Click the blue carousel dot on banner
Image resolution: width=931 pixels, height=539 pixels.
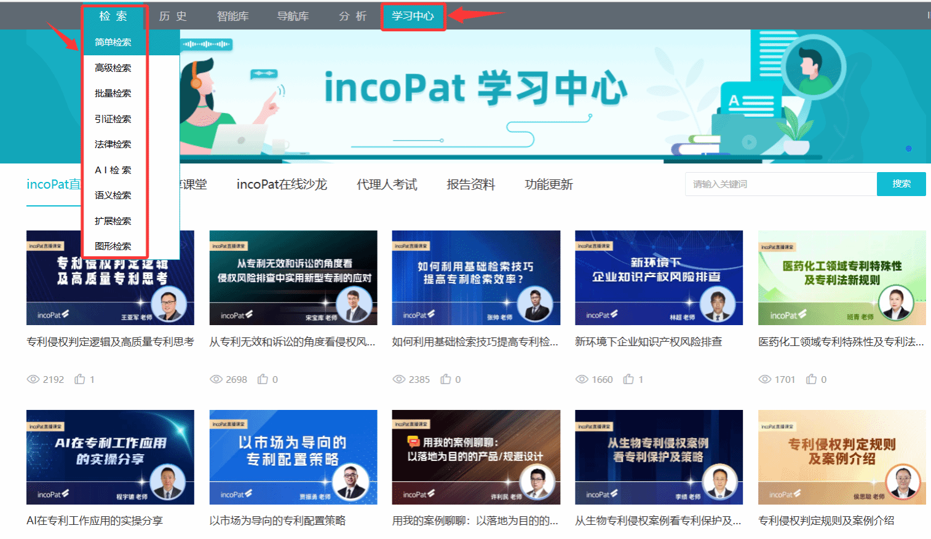pyautogui.click(x=908, y=149)
